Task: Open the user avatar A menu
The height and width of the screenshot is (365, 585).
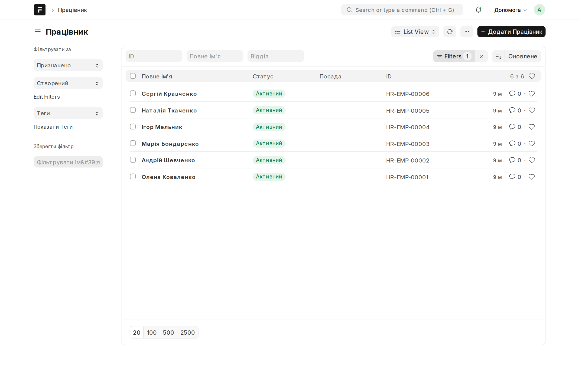Action: pyautogui.click(x=539, y=10)
